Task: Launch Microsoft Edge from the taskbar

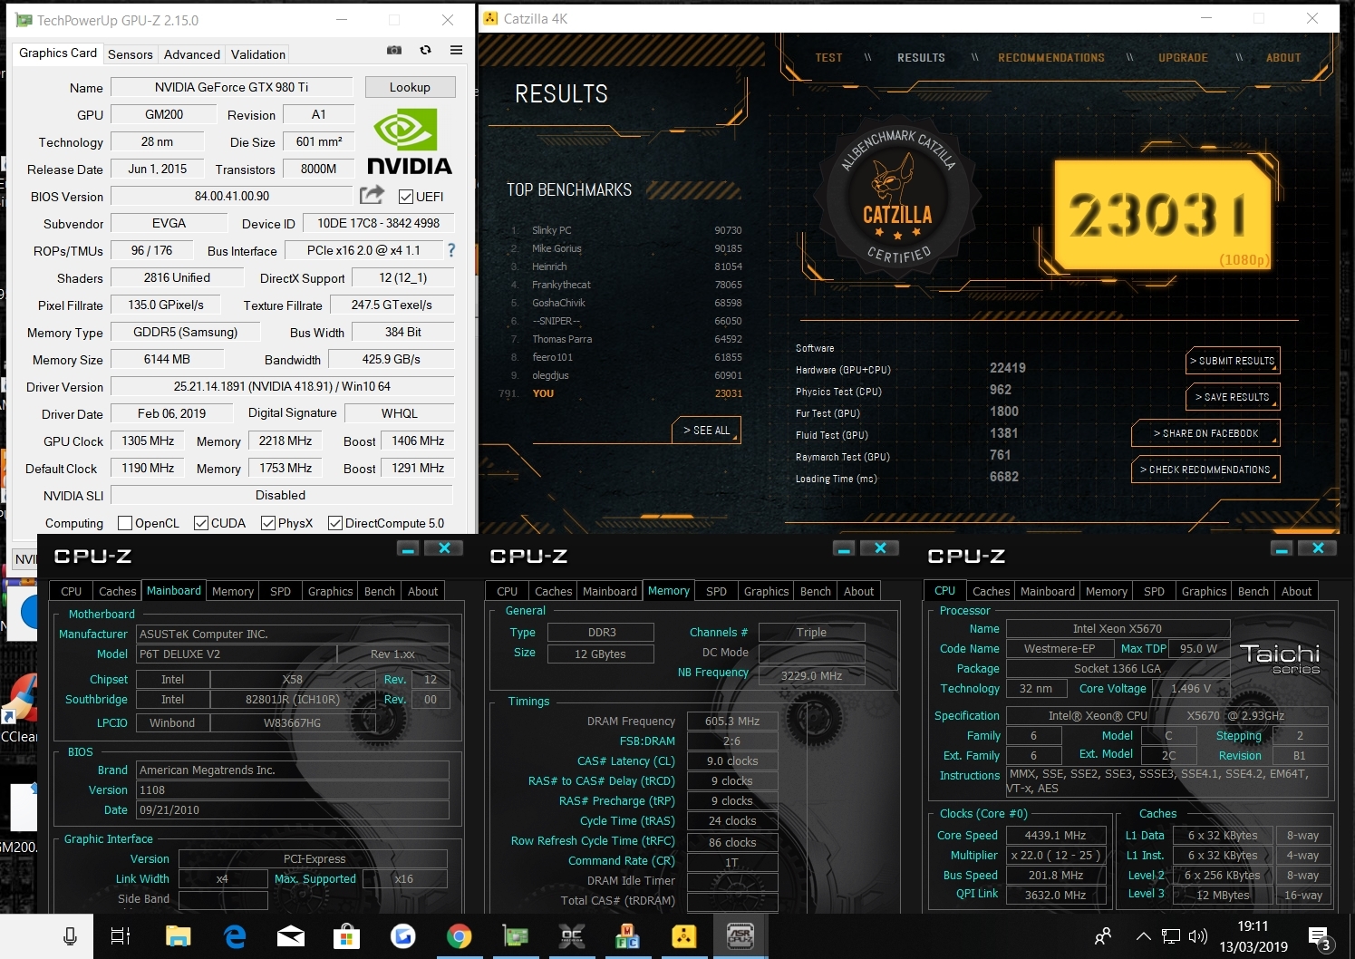Action: click(235, 936)
